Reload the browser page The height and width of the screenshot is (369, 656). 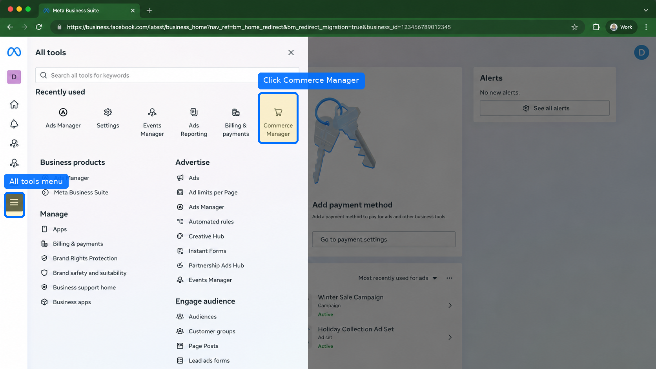39,27
